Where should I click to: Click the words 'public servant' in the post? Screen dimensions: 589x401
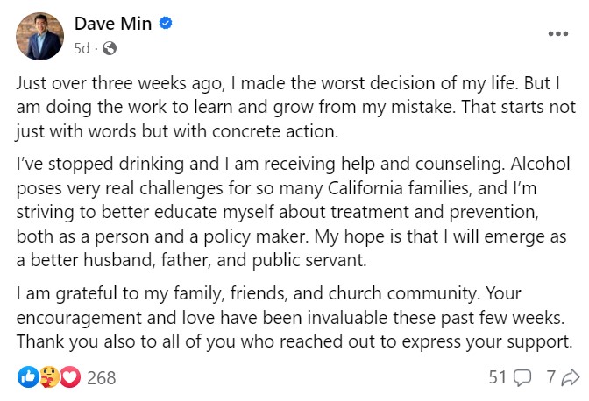[309, 260]
